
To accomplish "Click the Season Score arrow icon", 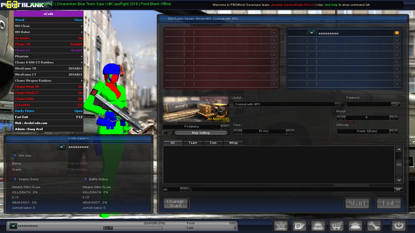I will pos(15,179).
